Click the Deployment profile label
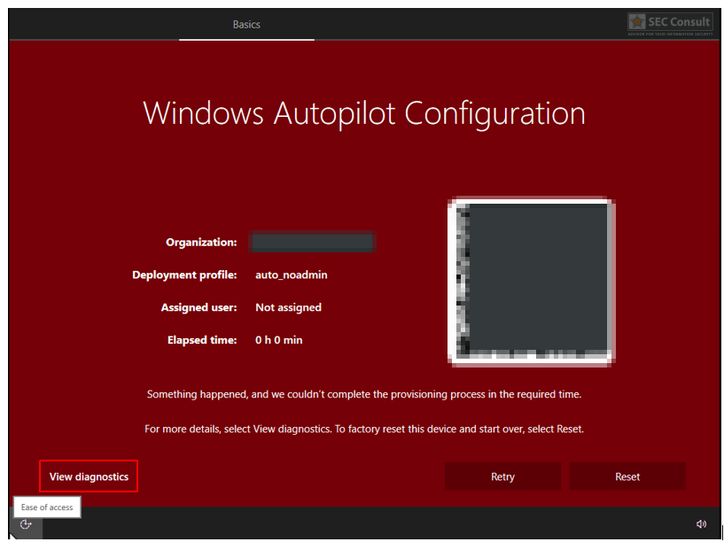The width and height of the screenshot is (724, 542). point(184,275)
